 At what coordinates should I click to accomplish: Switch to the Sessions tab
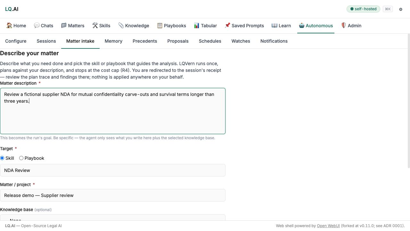tap(46, 41)
